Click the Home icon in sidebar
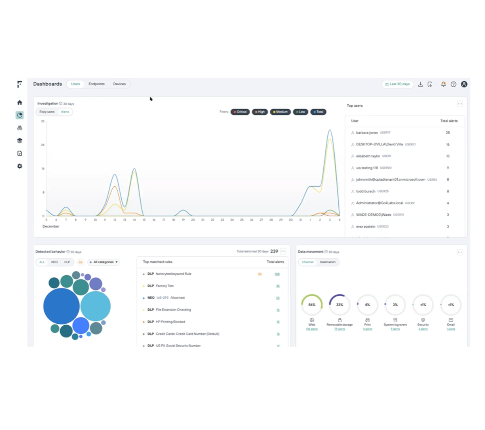Screen dimensions: 485x430 [19, 103]
